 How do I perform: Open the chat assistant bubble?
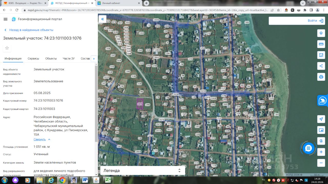point(308,148)
